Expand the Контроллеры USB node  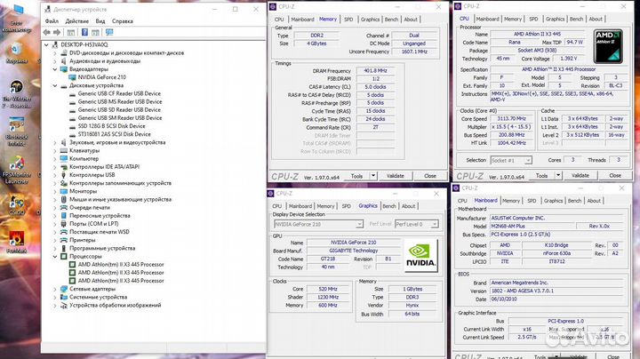click(x=55, y=175)
